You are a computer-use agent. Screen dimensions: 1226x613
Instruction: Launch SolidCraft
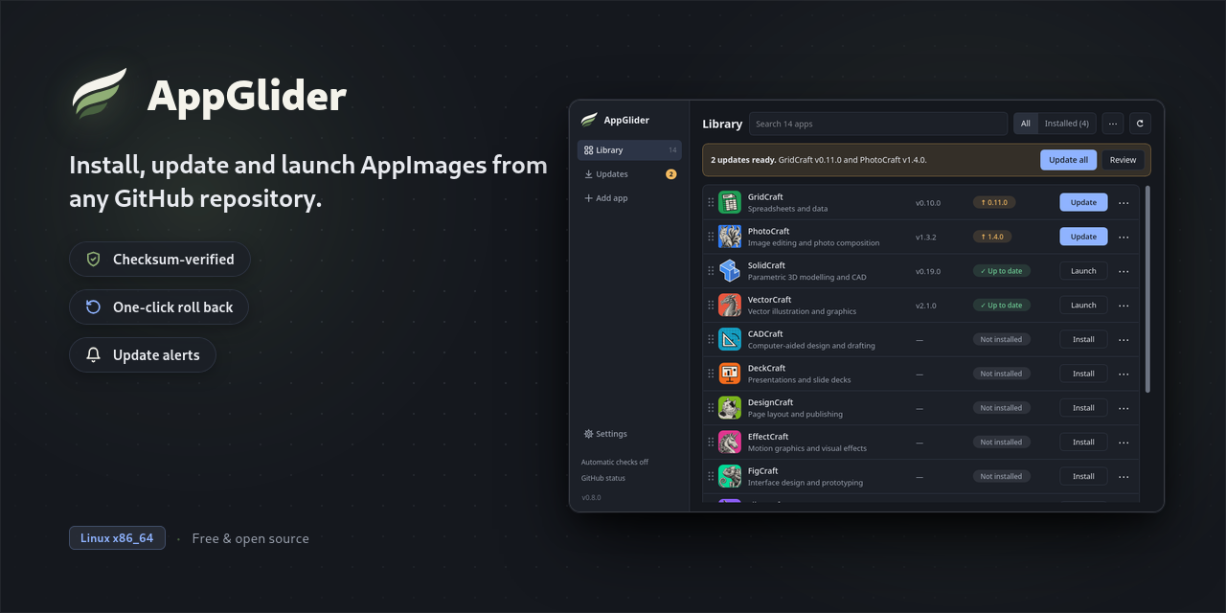click(1083, 271)
